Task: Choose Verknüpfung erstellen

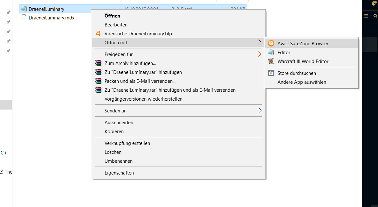Action: coord(178,143)
